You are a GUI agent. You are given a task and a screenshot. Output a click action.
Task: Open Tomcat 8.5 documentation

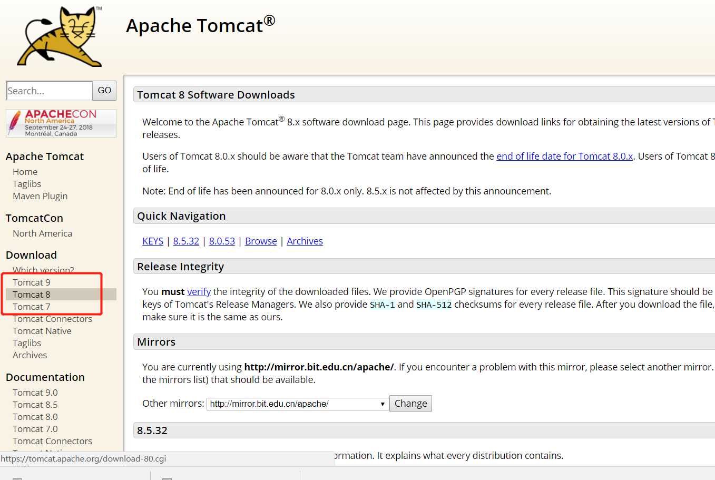tap(35, 405)
